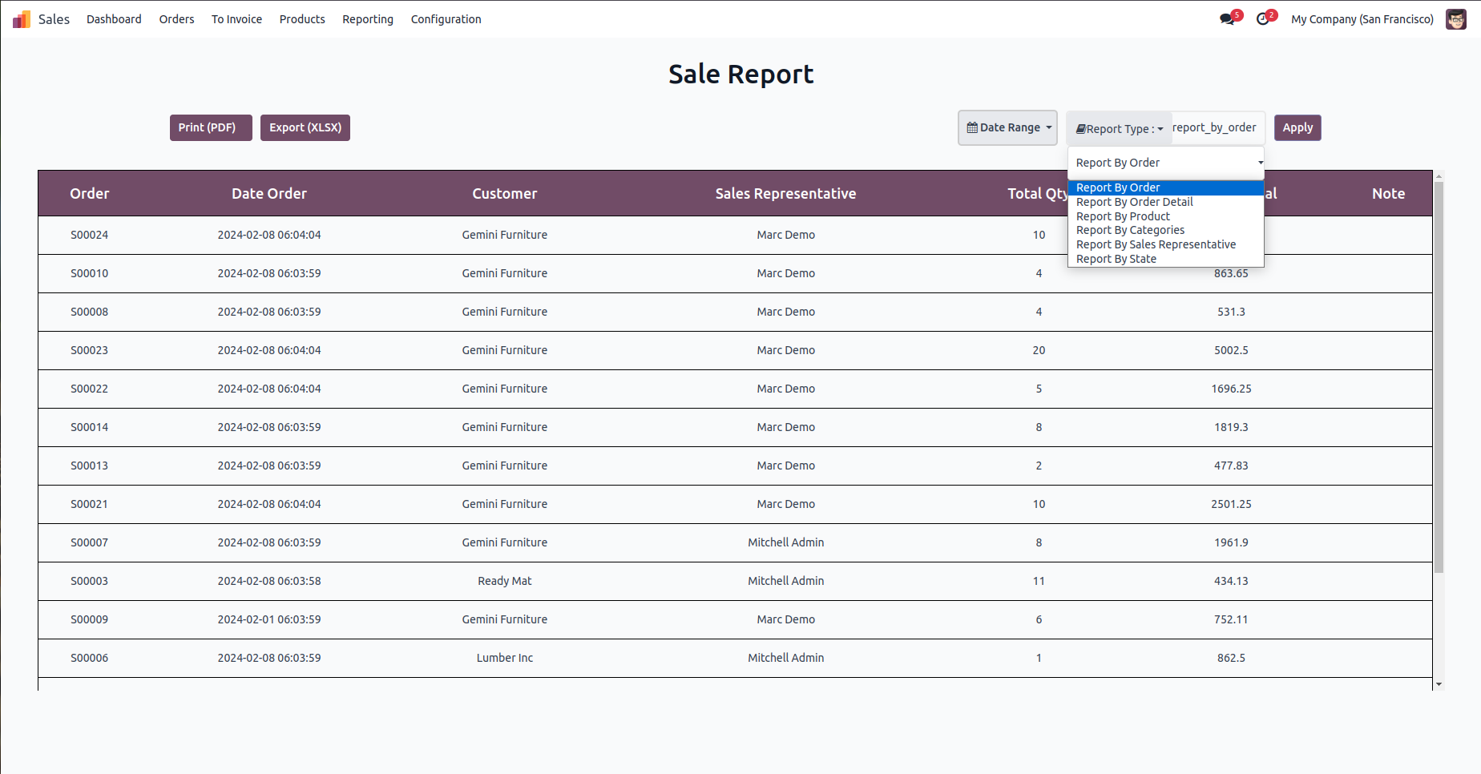1481x774 pixels.
Task: Export report with Export (XLSX) button
Action: pos(305,128)
